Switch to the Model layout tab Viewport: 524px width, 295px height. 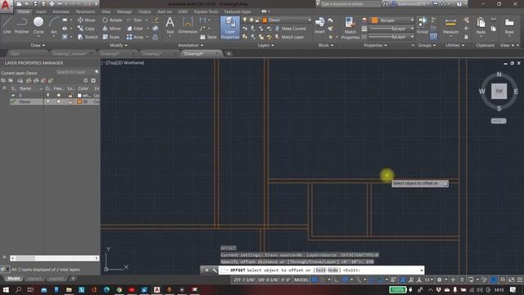click(14, 279)
